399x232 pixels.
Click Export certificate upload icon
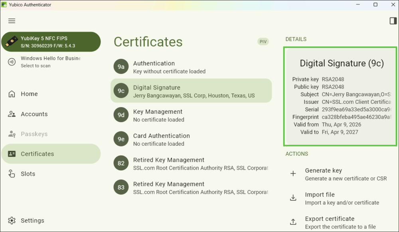pos(293,222)
